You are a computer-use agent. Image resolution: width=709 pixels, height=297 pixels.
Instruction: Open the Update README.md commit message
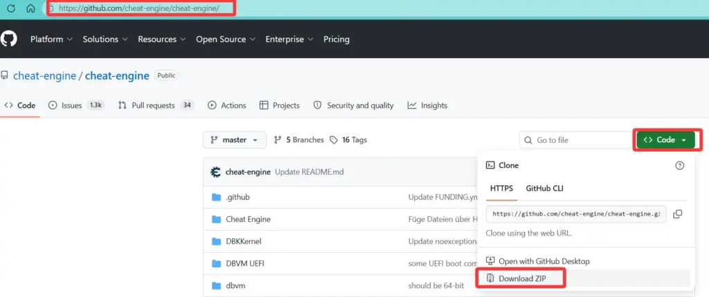point(309,172)
